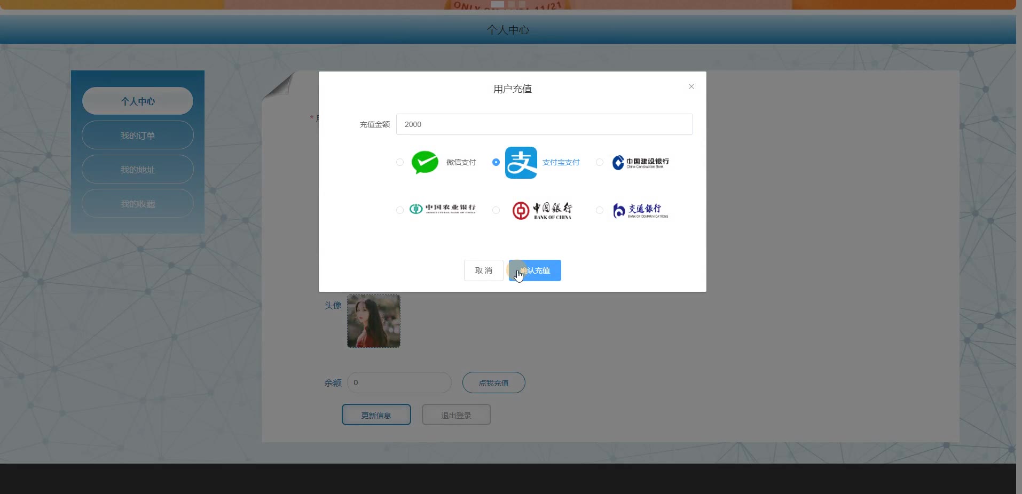Select the WeChat Pay green logo
1022x494 pixels.
click(425, 162)
